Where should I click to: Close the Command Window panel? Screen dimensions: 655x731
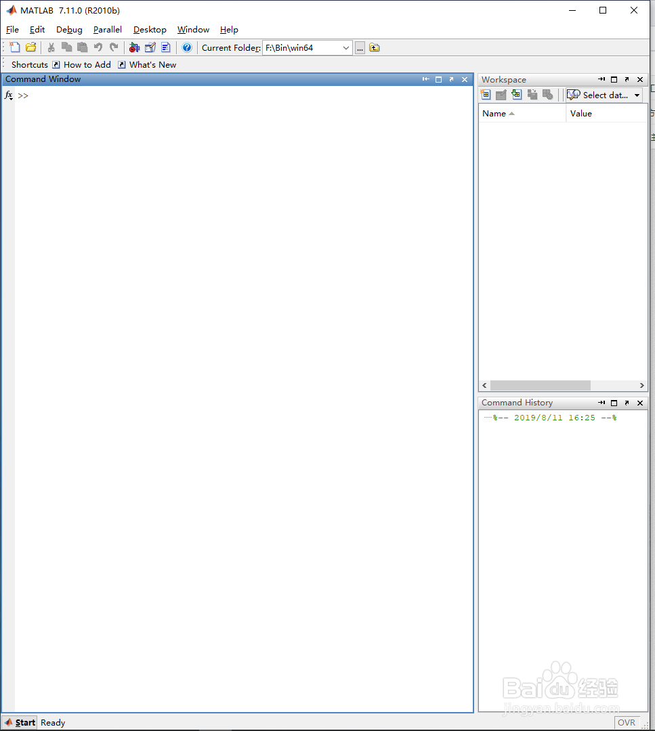coord(465,79)
